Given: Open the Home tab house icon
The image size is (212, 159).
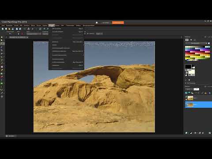Looking at the screenshot, I should [97, 23].
